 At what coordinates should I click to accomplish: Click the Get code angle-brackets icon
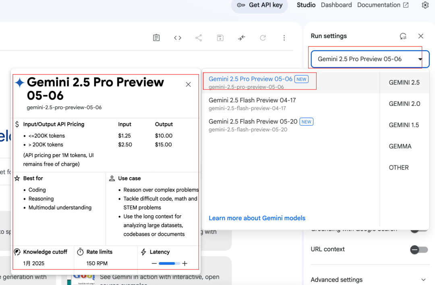(178, 38)
